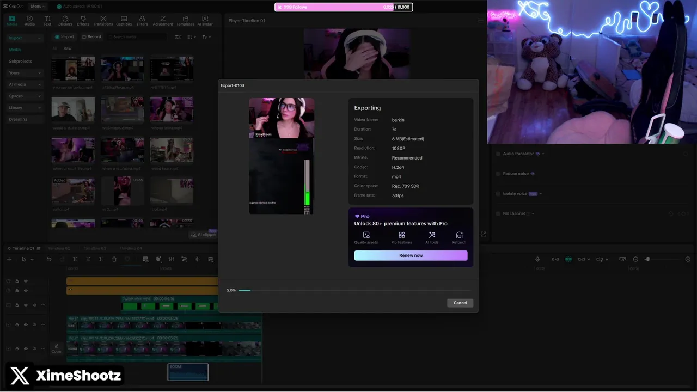The height and width of the screenshot is (392, 697).
Task: Open the Audio panel icon
Action: point(29,21)
